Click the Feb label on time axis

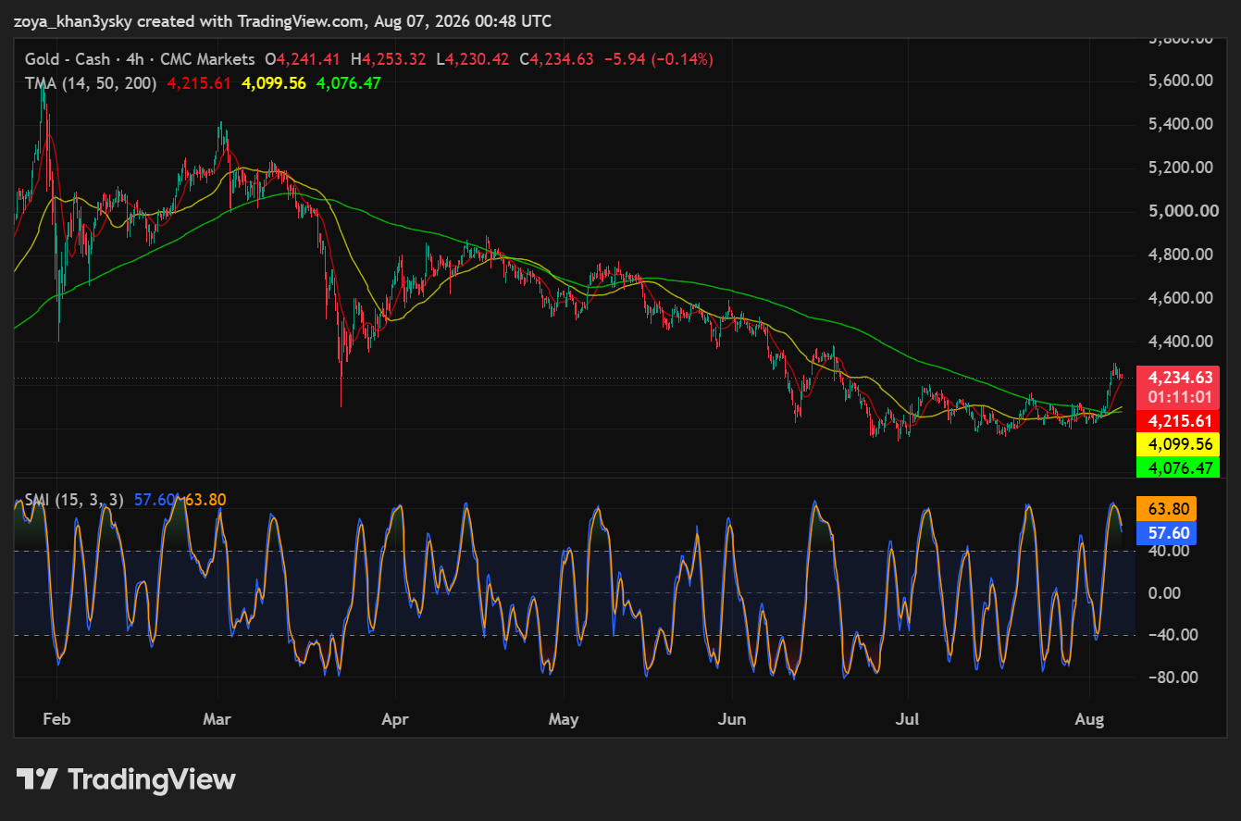click(x=57, y=719)
